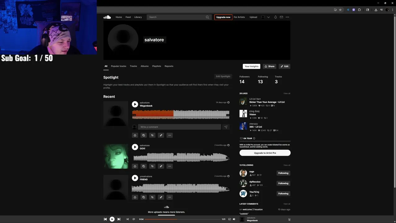The image size is (396, 223).
Task: Switch to the Tracks tab
Action: pos(133,66)
